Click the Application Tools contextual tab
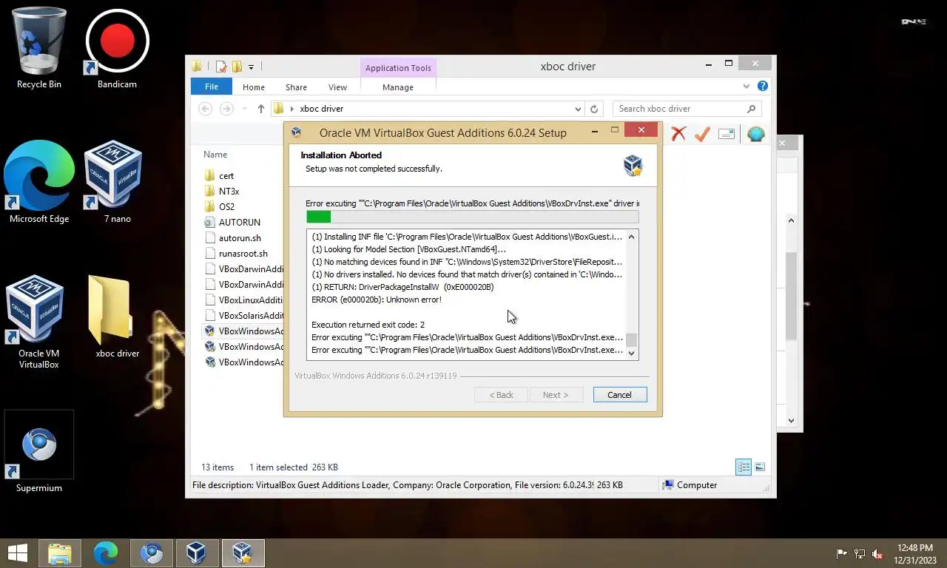The height and width of the screenshot is (568, 947). tap(398, 68)
